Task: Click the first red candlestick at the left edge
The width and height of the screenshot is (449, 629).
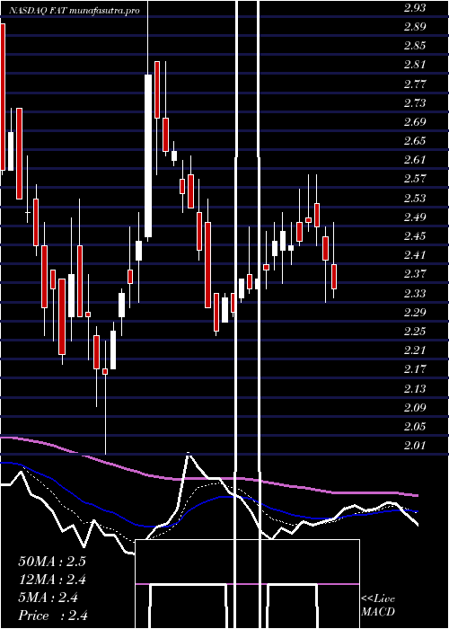Action: pos(3,97)
